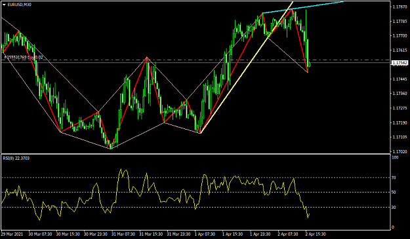
Task: Click price scale value 1.17275
Action: [400, 108]
